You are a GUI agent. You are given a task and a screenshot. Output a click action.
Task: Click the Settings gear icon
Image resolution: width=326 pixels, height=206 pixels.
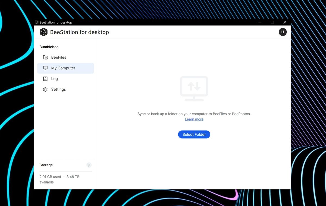[45, 89]
